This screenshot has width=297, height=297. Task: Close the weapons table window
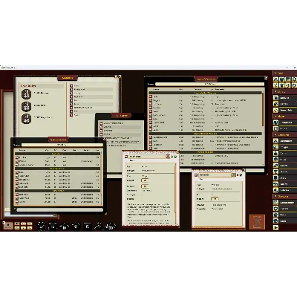click(x=266, y=78)
